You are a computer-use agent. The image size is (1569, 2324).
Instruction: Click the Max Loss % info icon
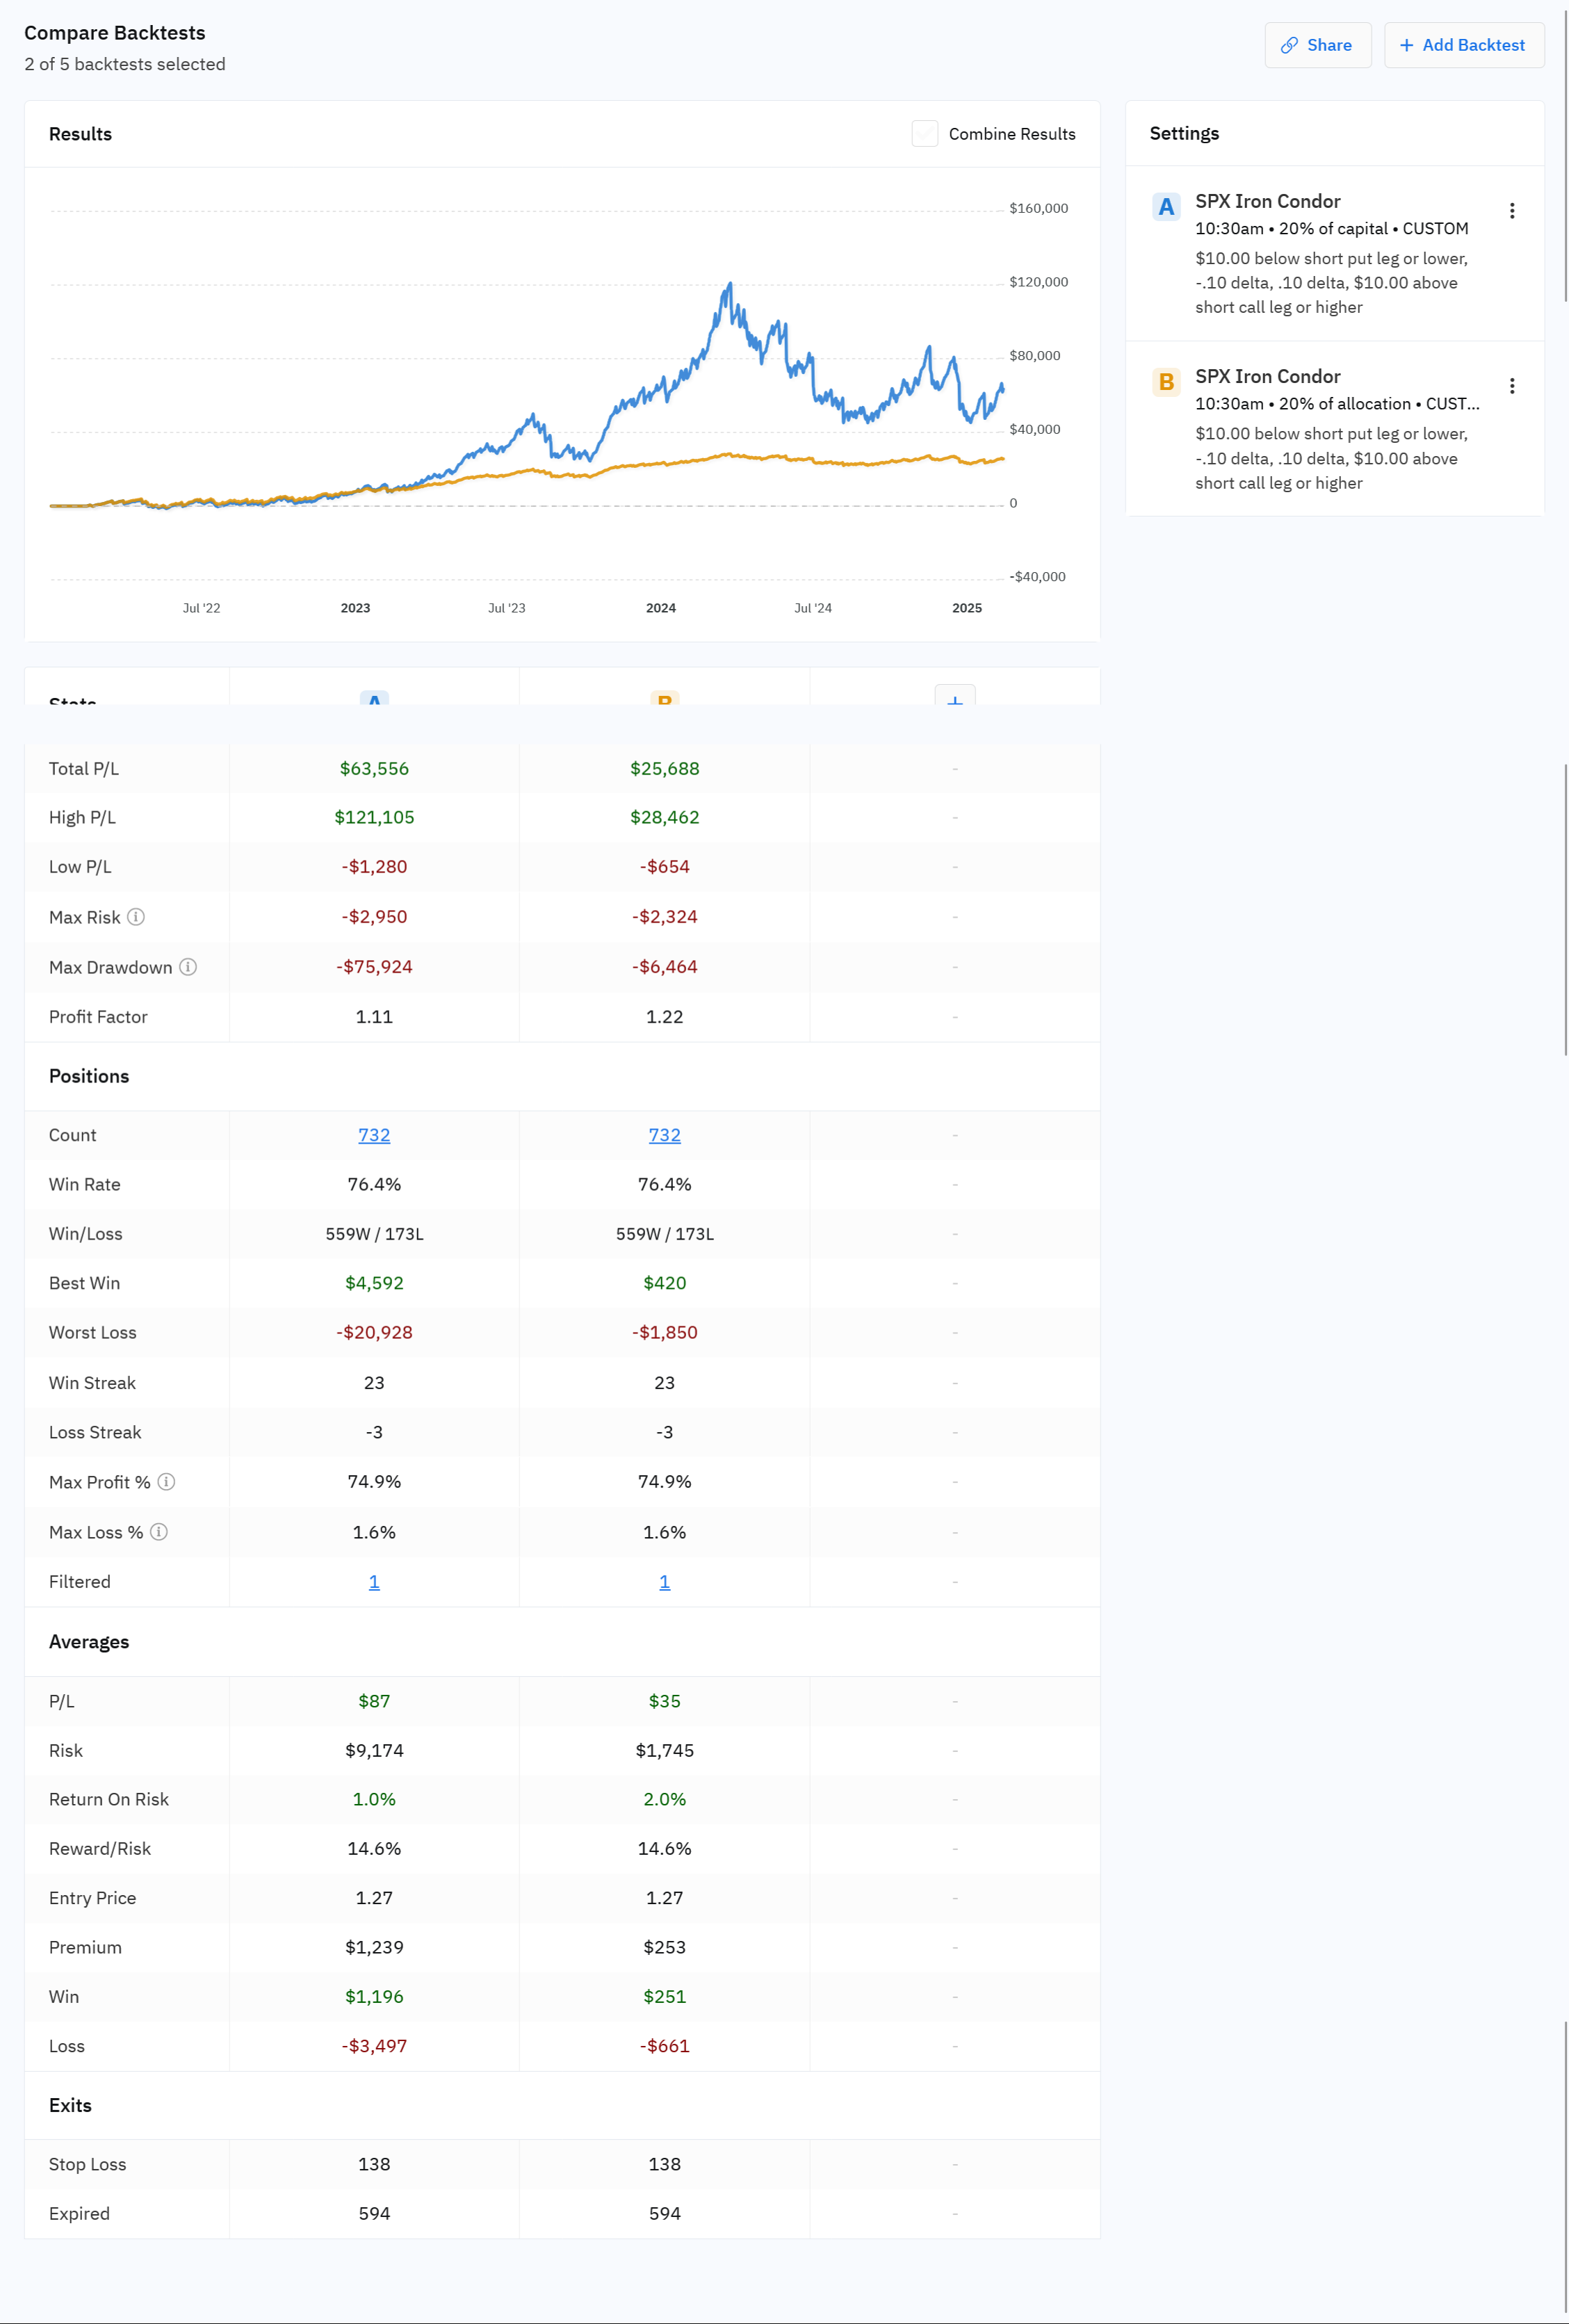coord(159,1531)
